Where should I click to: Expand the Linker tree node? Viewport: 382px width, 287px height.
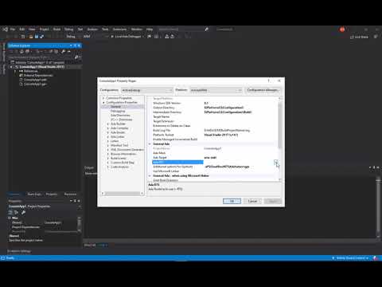(x=108, y=141)
